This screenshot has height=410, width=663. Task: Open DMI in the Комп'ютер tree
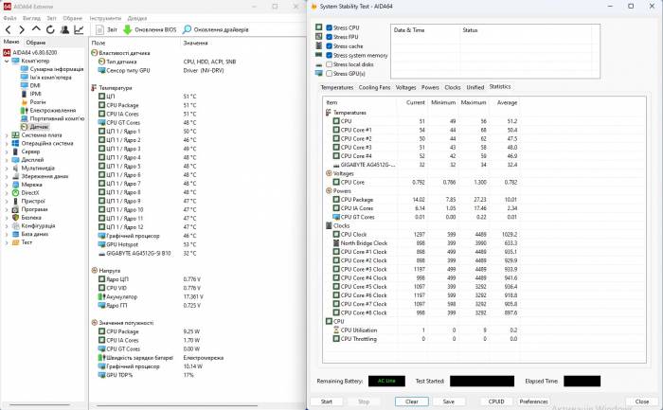(x=35, y=85)
